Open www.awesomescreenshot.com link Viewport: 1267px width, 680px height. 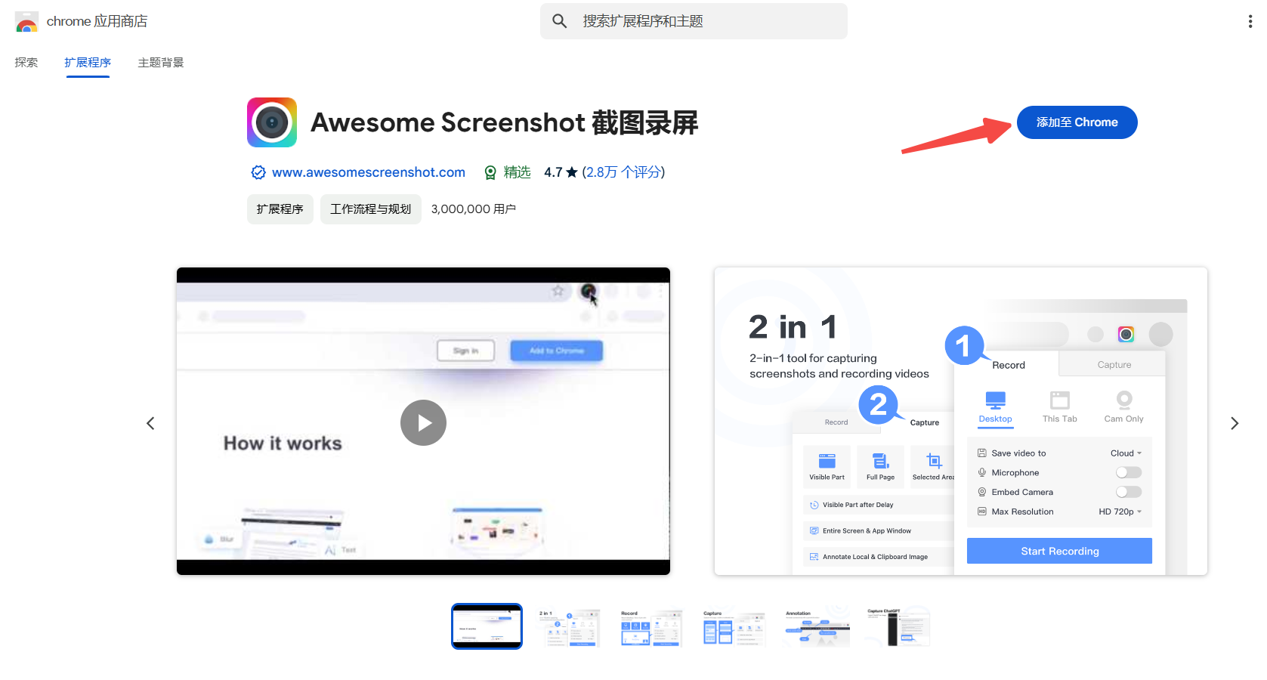click(x=369, y=172)
